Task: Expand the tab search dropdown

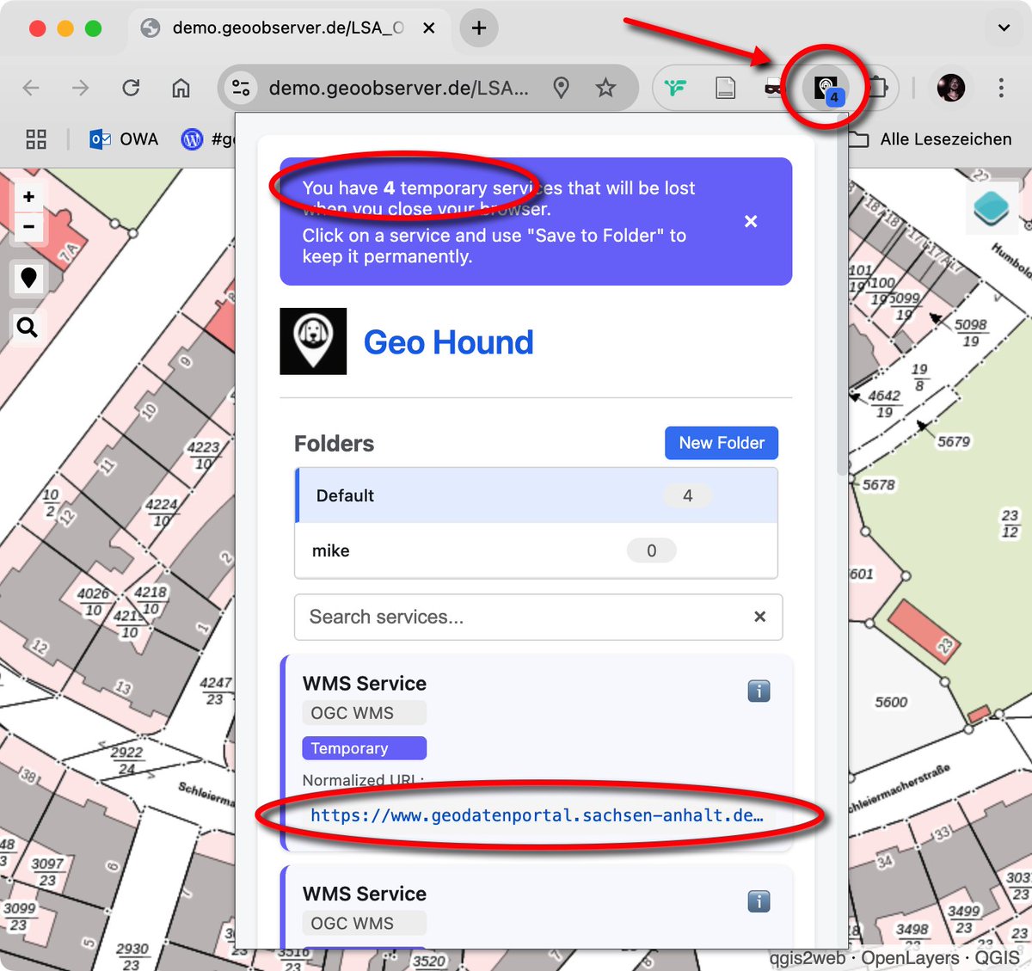Action: coord(1004,28)
